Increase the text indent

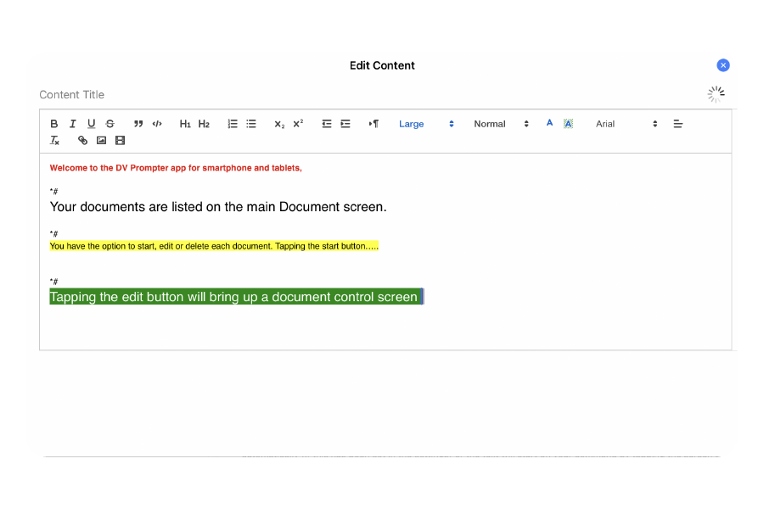coord(345,124)
